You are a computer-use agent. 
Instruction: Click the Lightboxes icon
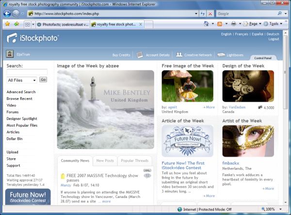click(x=221, y=55)
